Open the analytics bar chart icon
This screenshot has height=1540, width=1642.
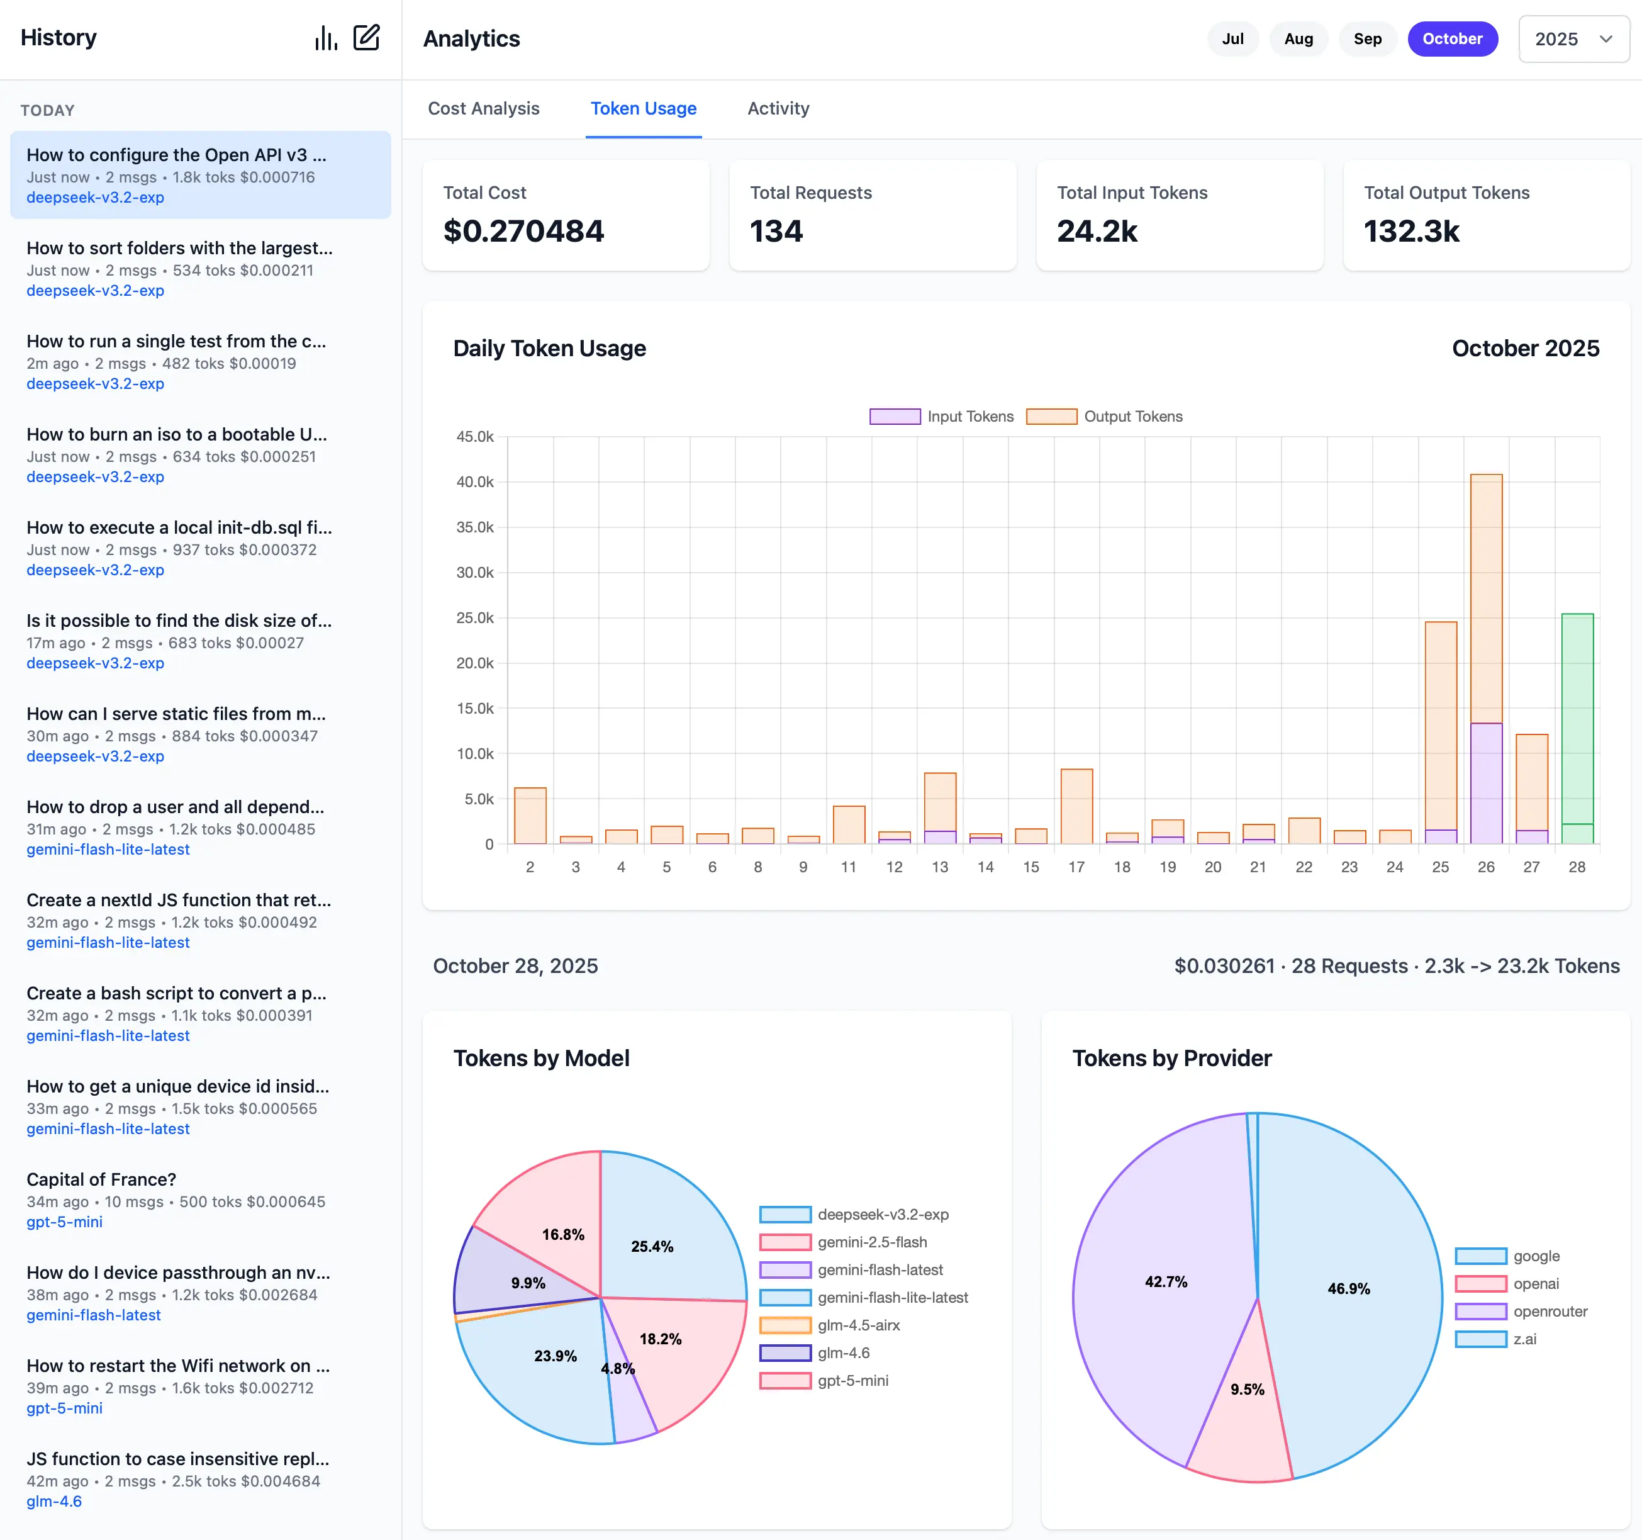click(x=325, y=38)
